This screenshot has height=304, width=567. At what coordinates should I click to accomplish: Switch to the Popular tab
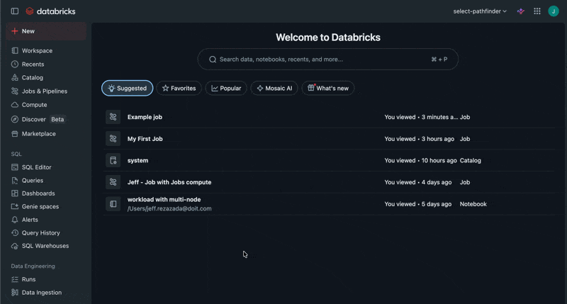point(226,88)
